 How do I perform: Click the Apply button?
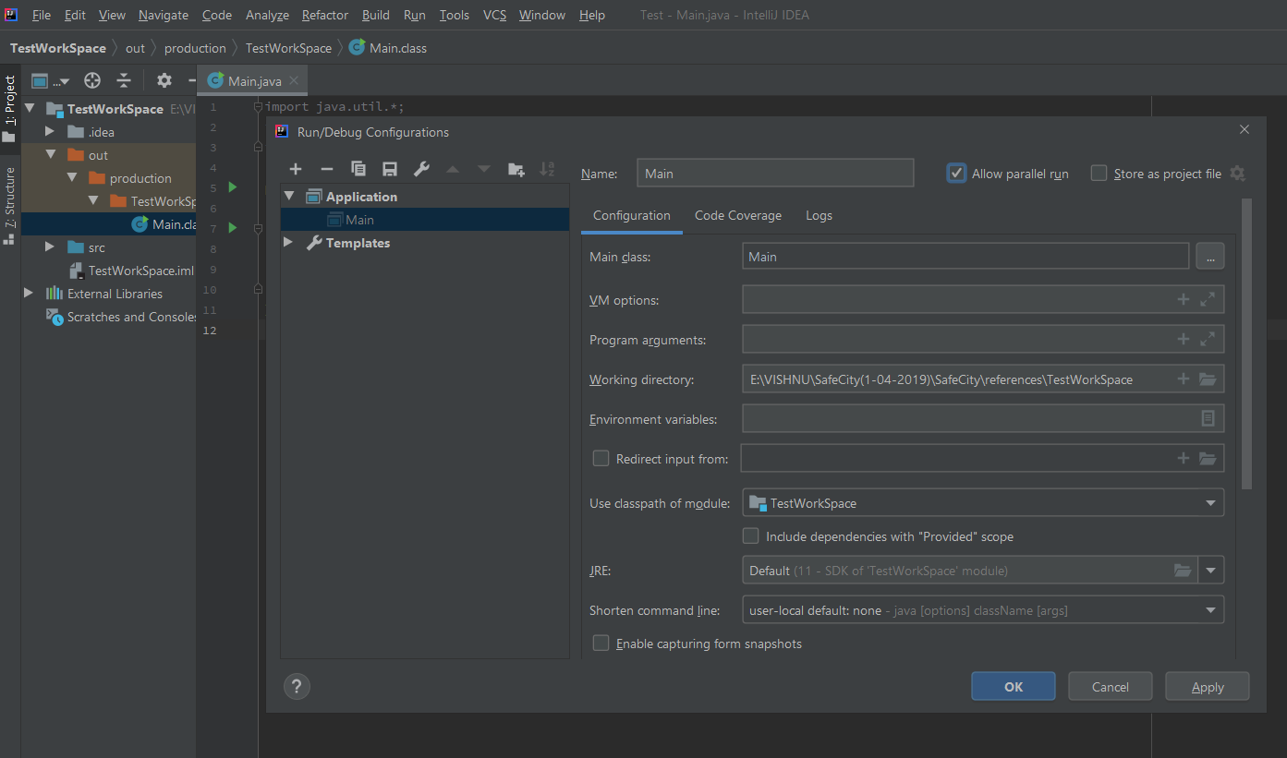(x=1207, y=687)
